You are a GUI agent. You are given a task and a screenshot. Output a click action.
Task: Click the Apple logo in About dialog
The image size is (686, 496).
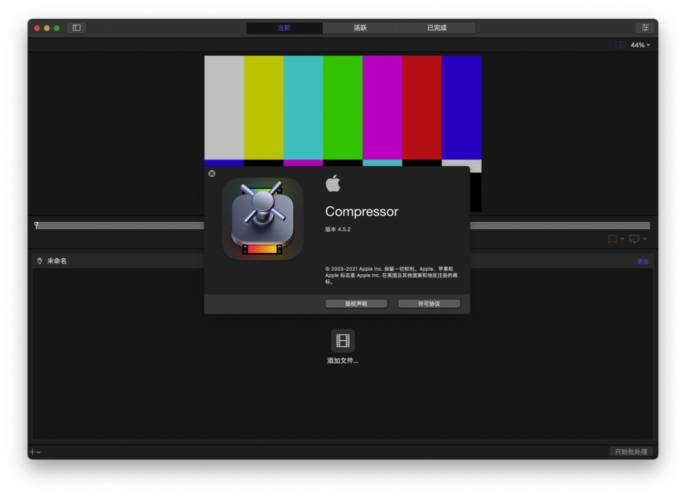pos(333,183)
